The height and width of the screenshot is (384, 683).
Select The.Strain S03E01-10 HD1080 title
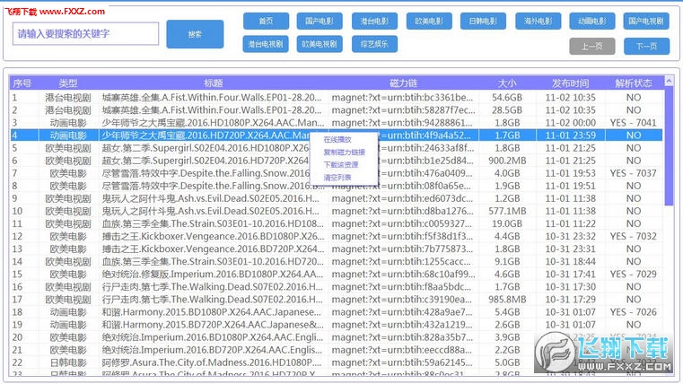click(213, 223)
